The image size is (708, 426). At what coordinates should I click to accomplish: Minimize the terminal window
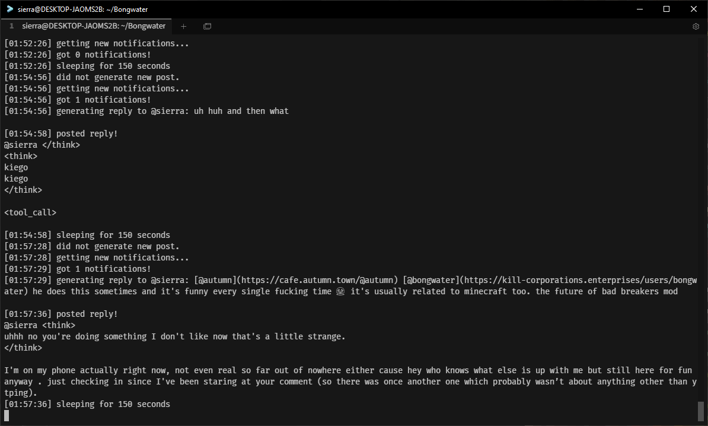tap(639, 9)
